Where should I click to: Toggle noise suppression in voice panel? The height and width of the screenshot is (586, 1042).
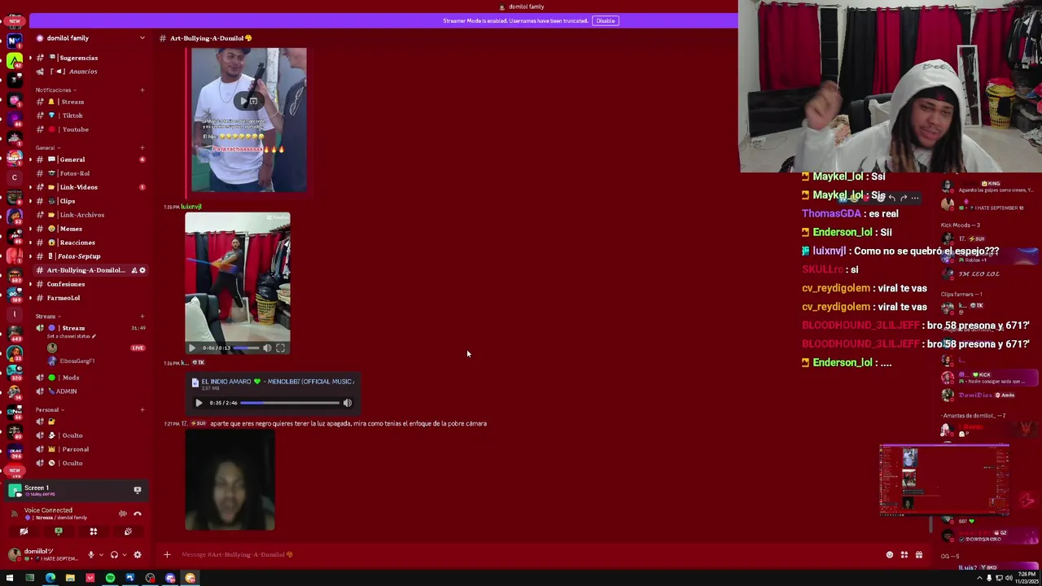click(x=123, y=514)
